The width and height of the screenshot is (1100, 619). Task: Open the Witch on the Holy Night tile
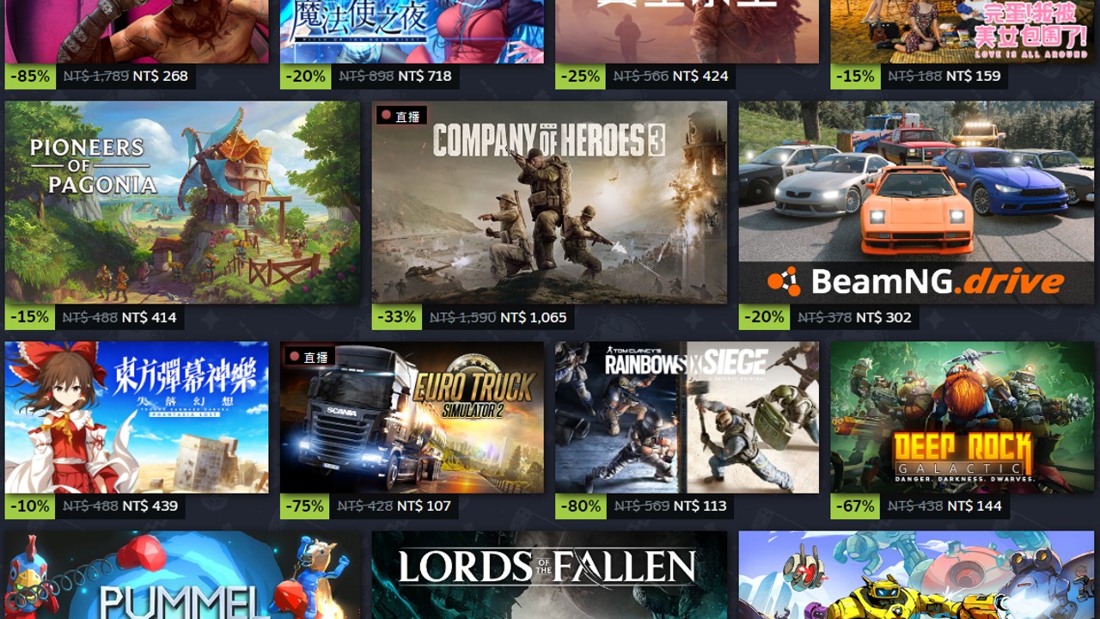(x=412, y=31)
